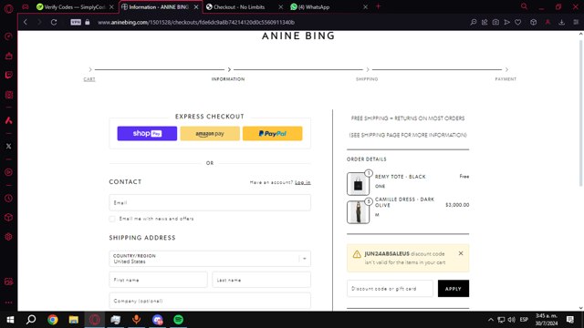Pay with Amazon Pay button
The width and height of the screenshot is (584, 328).
[210, 134]
